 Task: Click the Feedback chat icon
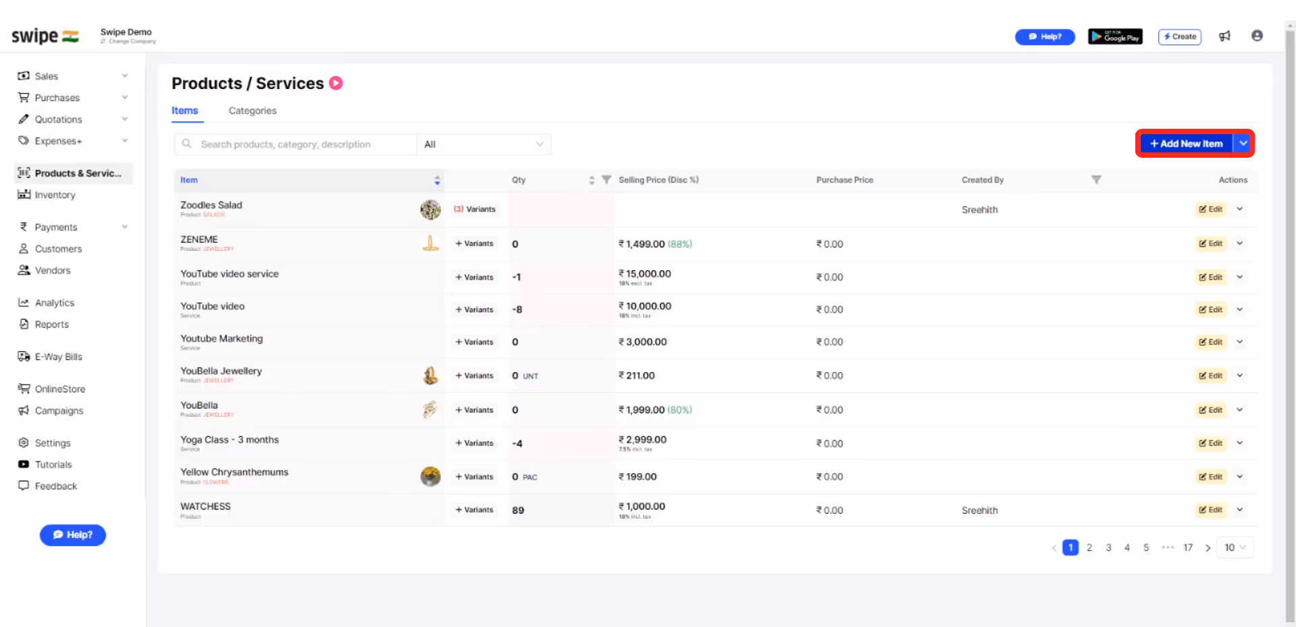(x=24, y=486)
